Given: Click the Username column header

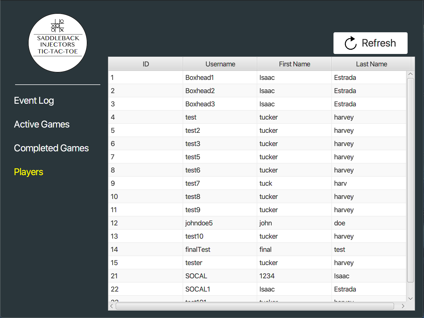Looking at the screenshot, I should click(220, 64).
